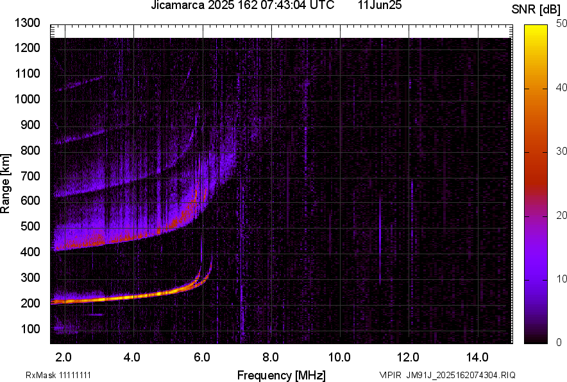Click the 'RxMask 11111111' footer text
Screen dimensions: 567x382
pos(58,375)
